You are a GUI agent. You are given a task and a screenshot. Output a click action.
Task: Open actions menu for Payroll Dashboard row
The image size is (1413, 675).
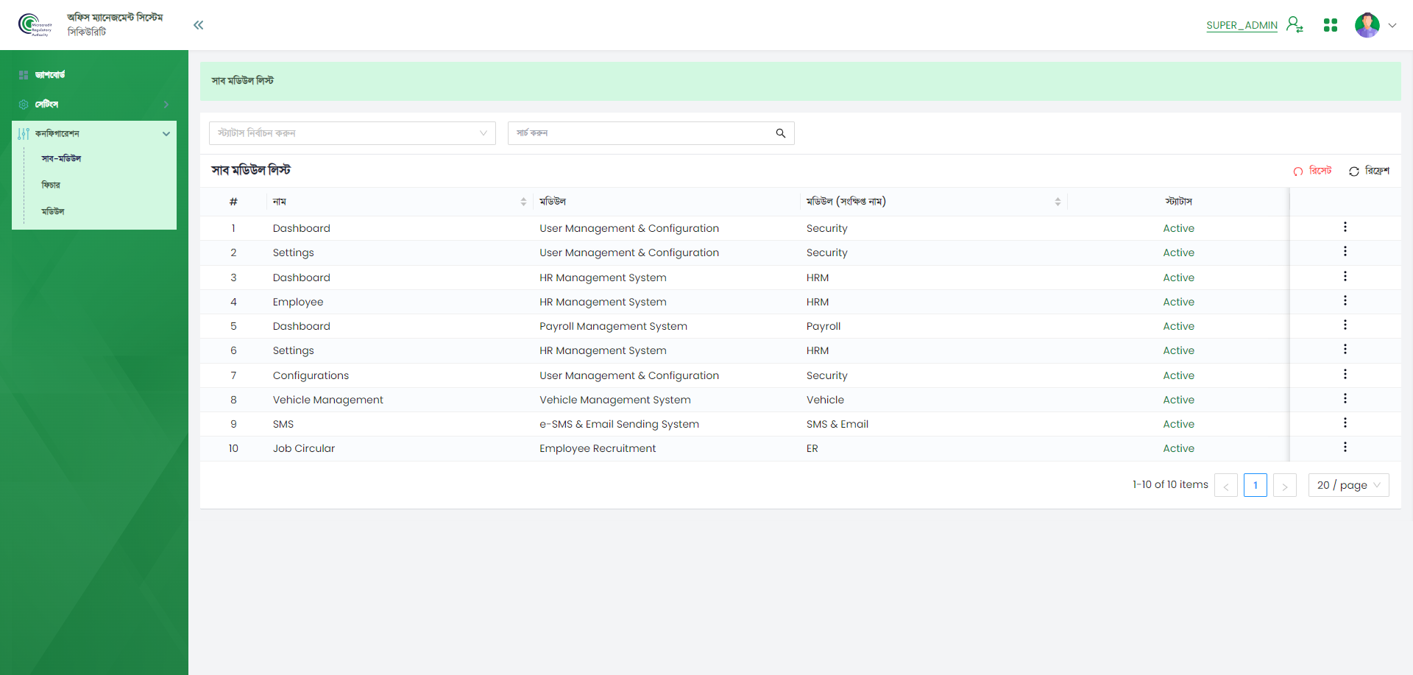1345,325
